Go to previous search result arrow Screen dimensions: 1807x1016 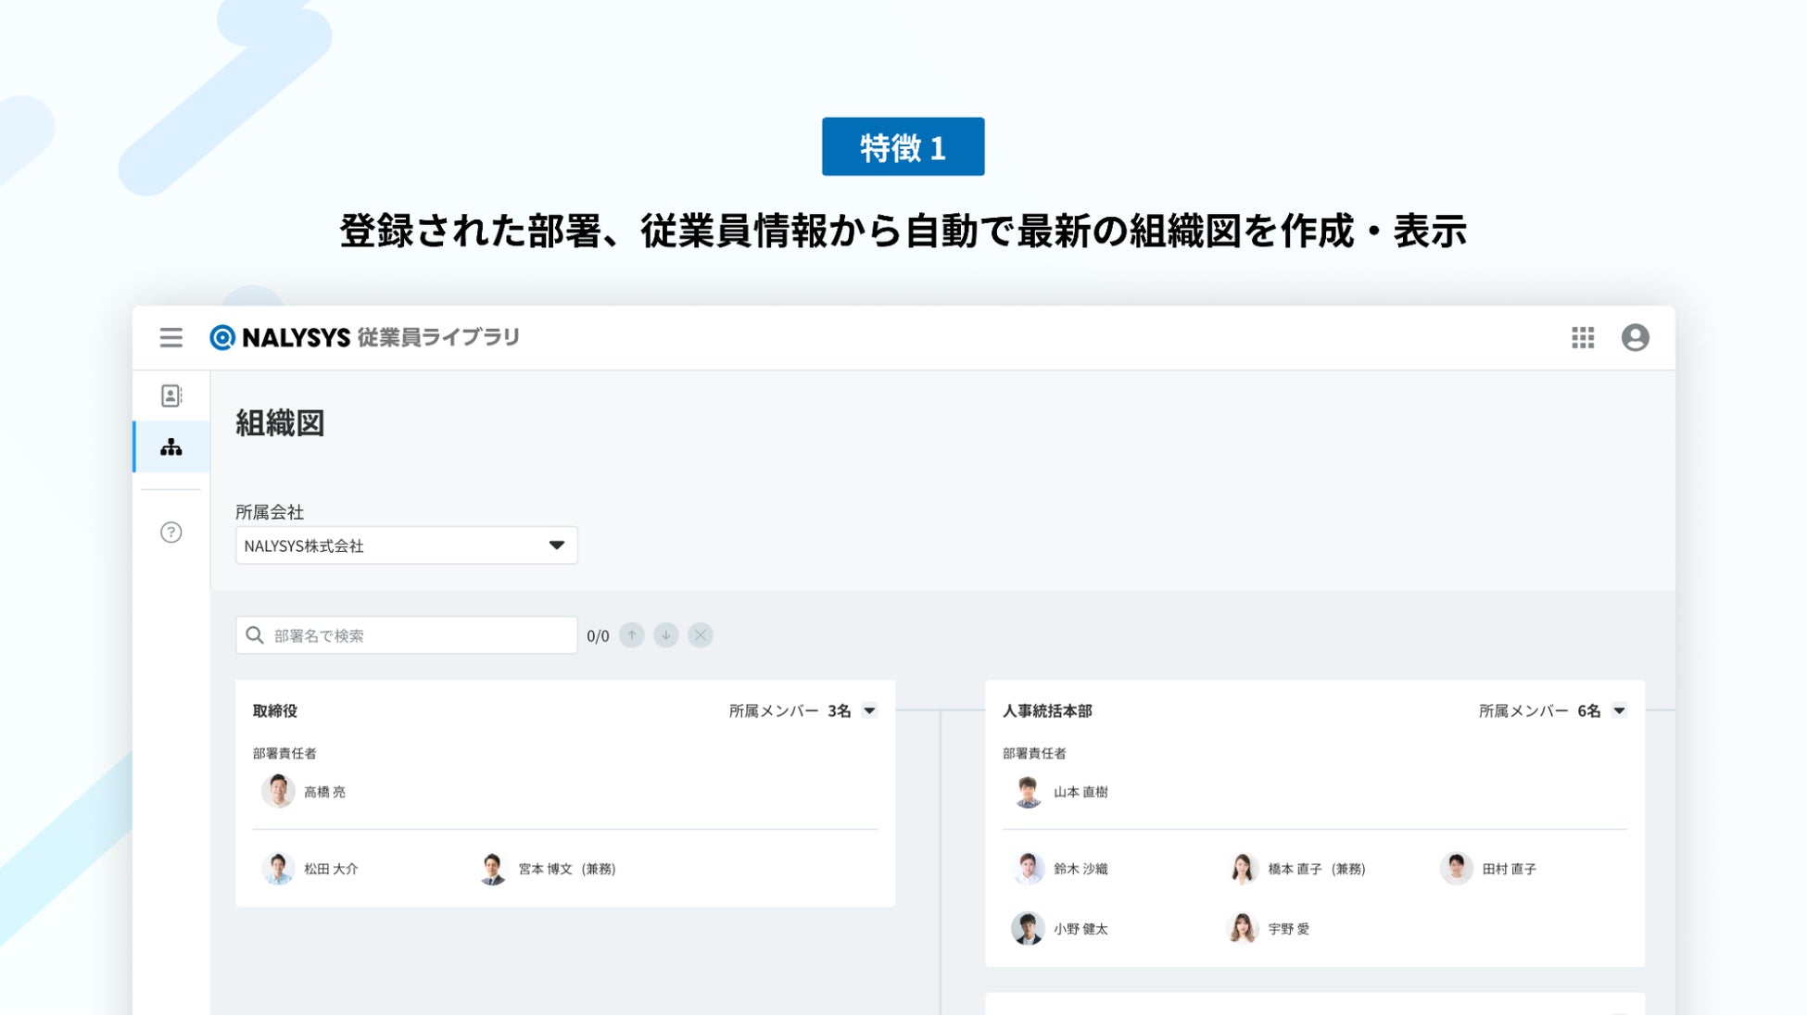(632, 635)
